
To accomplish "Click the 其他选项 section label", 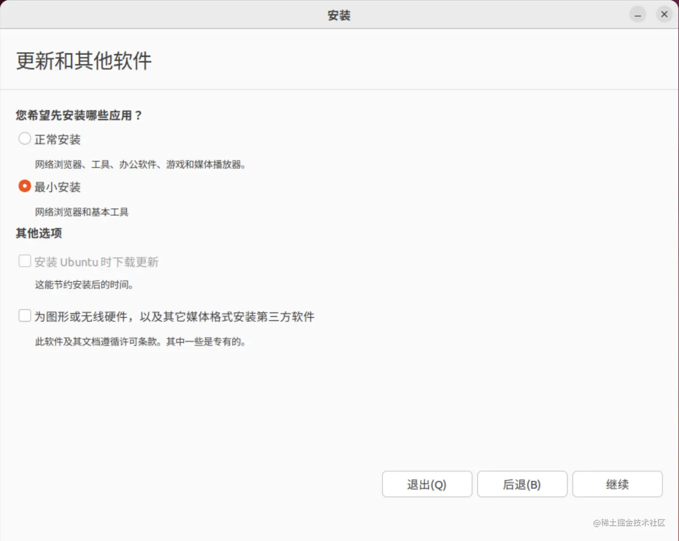I will (39, 233).
